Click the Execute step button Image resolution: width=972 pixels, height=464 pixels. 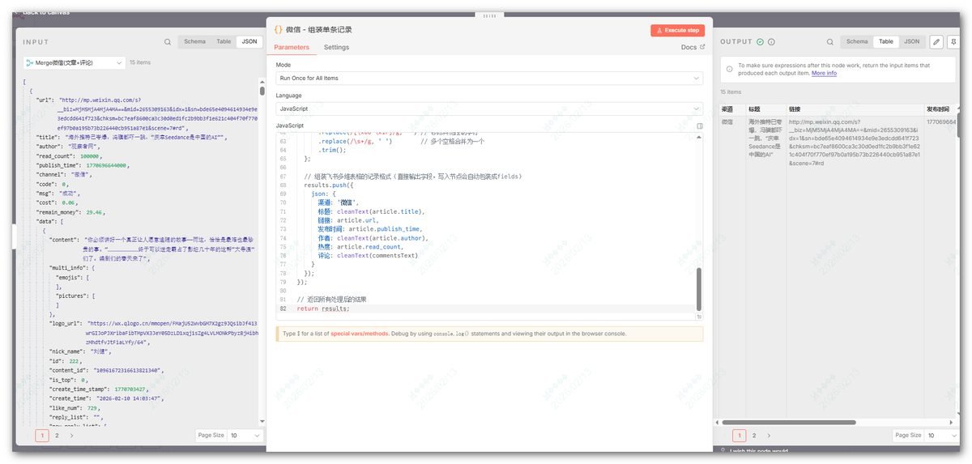coord(677,30)
